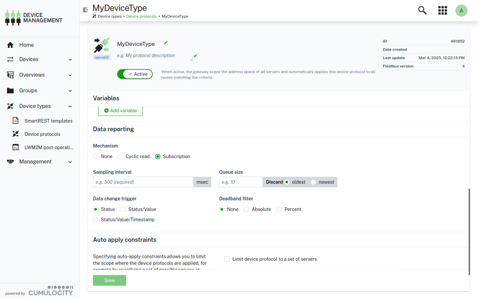The height and width of the screenshot is (299, 478).
Task: Click the Home house icon
Action: click(x=10, y=45)
